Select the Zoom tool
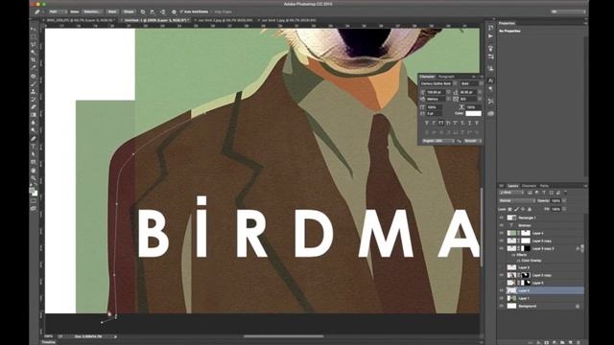Screen dimensions: 614x345 pyautogui.click(x=34, y=178)
